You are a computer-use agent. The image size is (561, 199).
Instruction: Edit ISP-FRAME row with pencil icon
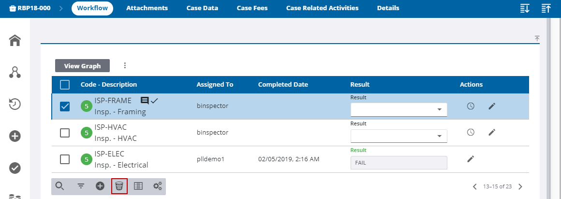pos(492,106)
